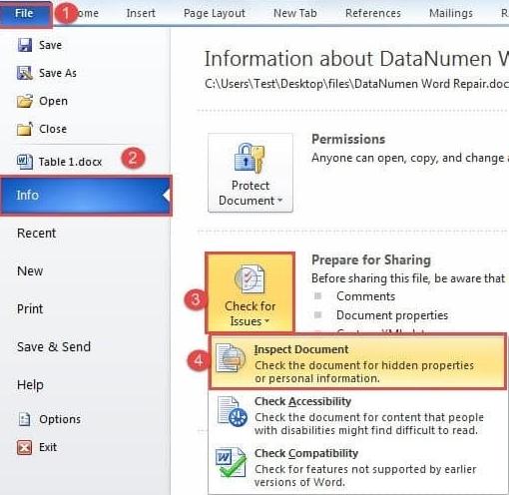Viewport: 509px width, 495px height.
Task: Select the Info backstage section
Action: pyautogui.click(x=86, y=196)
